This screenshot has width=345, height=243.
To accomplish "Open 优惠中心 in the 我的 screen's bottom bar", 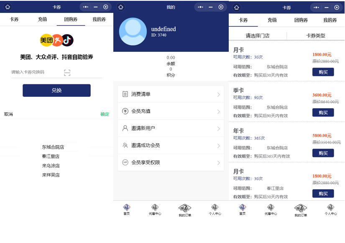I will tap(155, 209).
